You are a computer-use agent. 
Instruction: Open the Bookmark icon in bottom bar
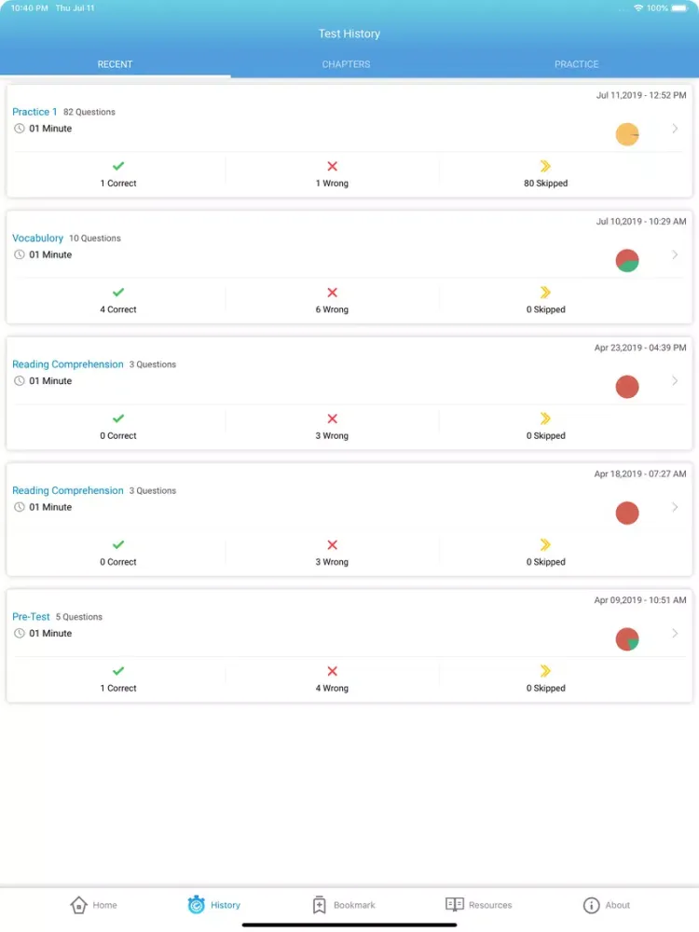[x=319, y=905]
